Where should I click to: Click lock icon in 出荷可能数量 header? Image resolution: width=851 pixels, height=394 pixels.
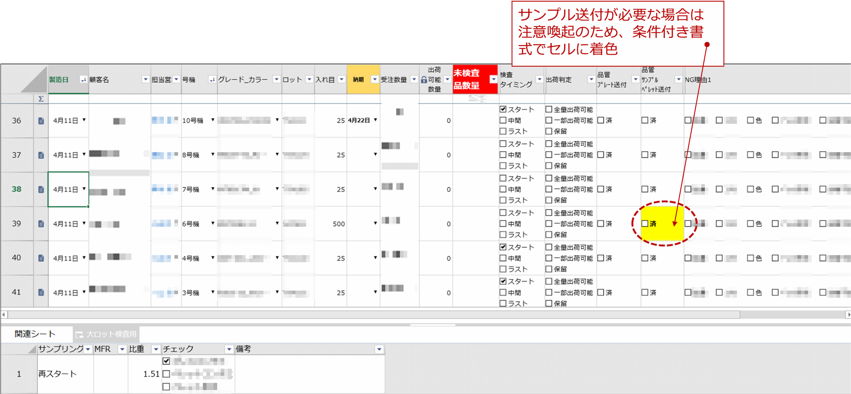coord(424,80)
